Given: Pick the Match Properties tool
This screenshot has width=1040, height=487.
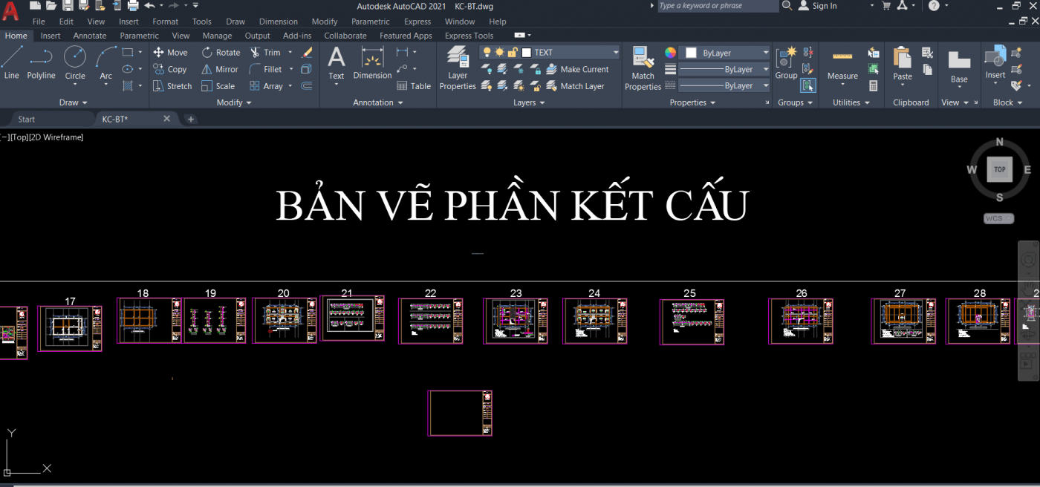Looking at the screenshot, I should point(643,68).
